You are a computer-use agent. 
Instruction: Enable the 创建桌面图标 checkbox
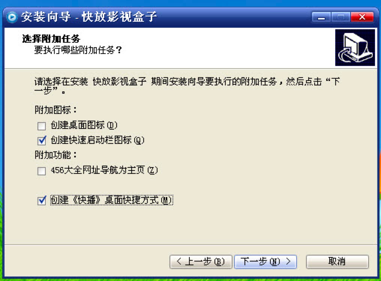(42, 126)
